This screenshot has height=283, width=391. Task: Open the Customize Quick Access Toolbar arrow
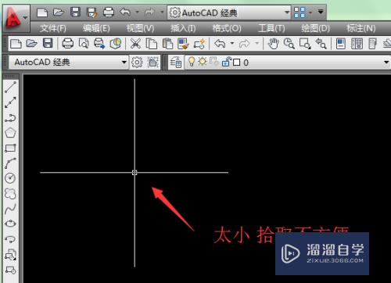tap(321, 12)
